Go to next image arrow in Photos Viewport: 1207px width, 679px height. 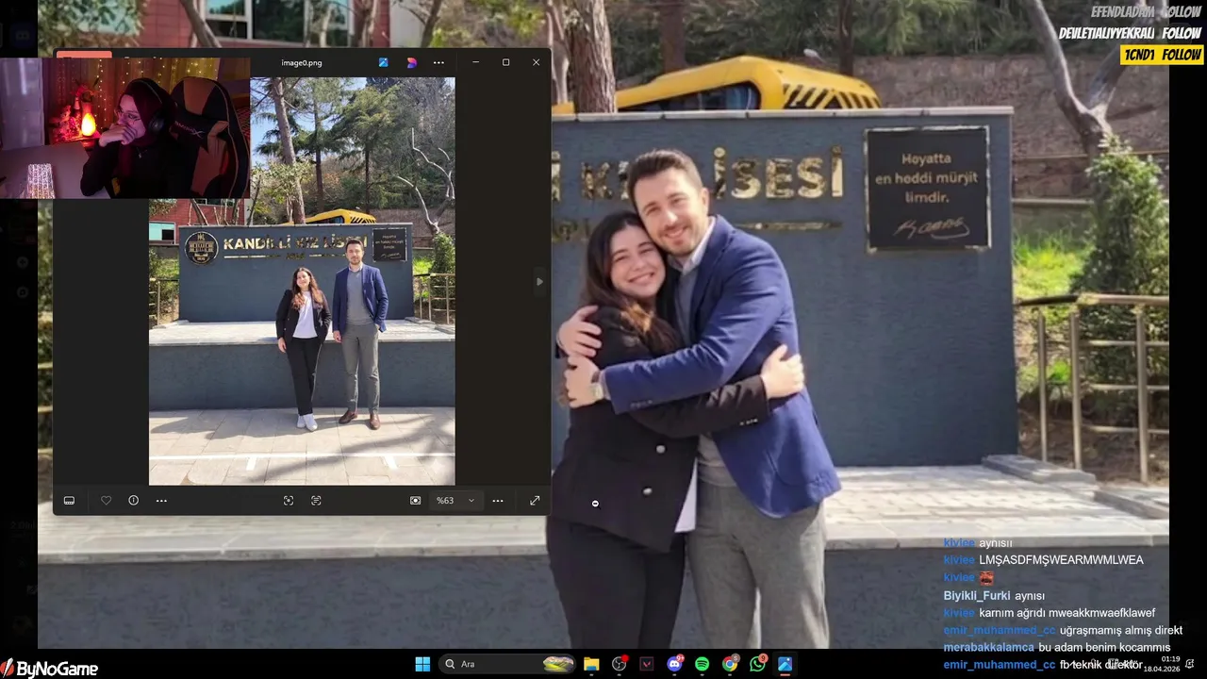click(x=539, y=281)
